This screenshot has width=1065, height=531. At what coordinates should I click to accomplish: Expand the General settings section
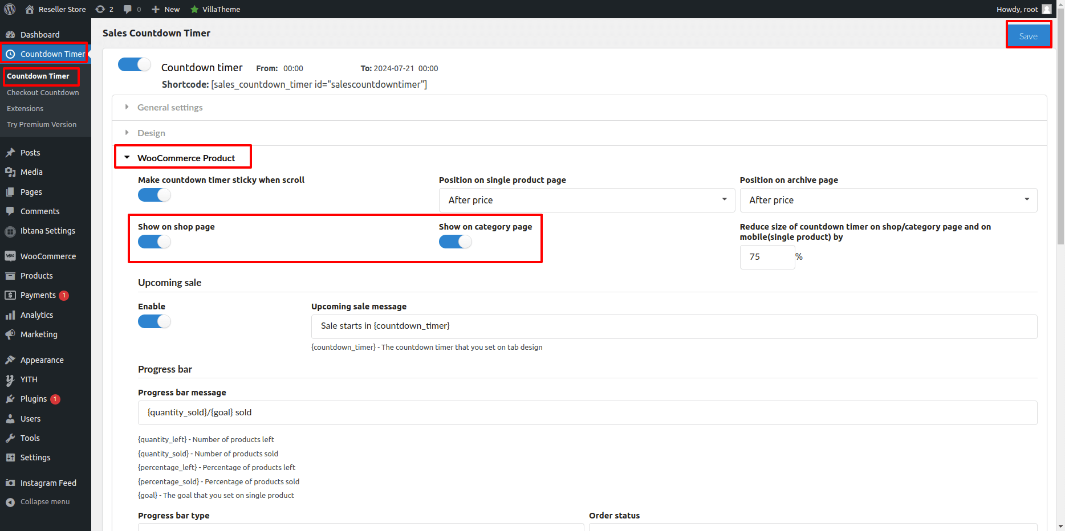coord(170,108)
